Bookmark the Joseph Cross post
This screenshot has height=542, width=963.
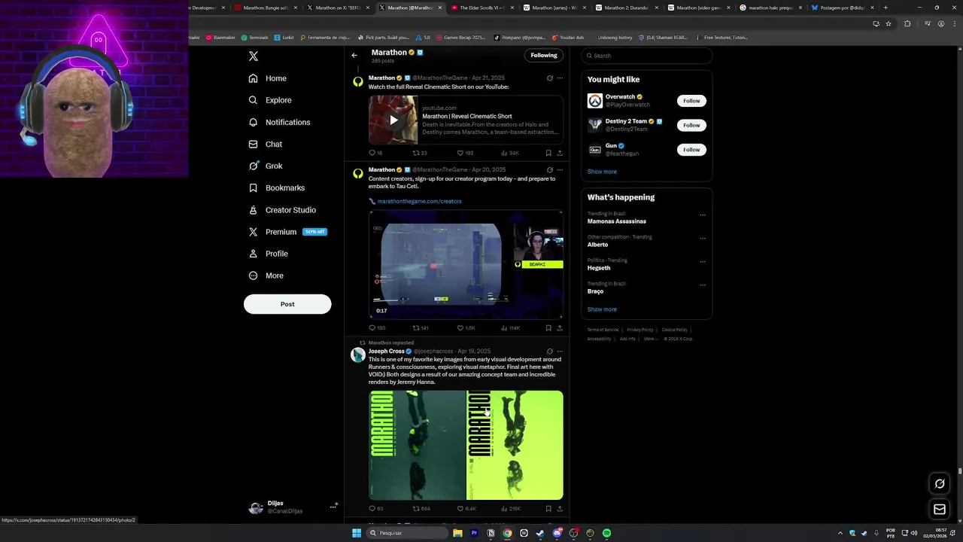tap(548, 509)
